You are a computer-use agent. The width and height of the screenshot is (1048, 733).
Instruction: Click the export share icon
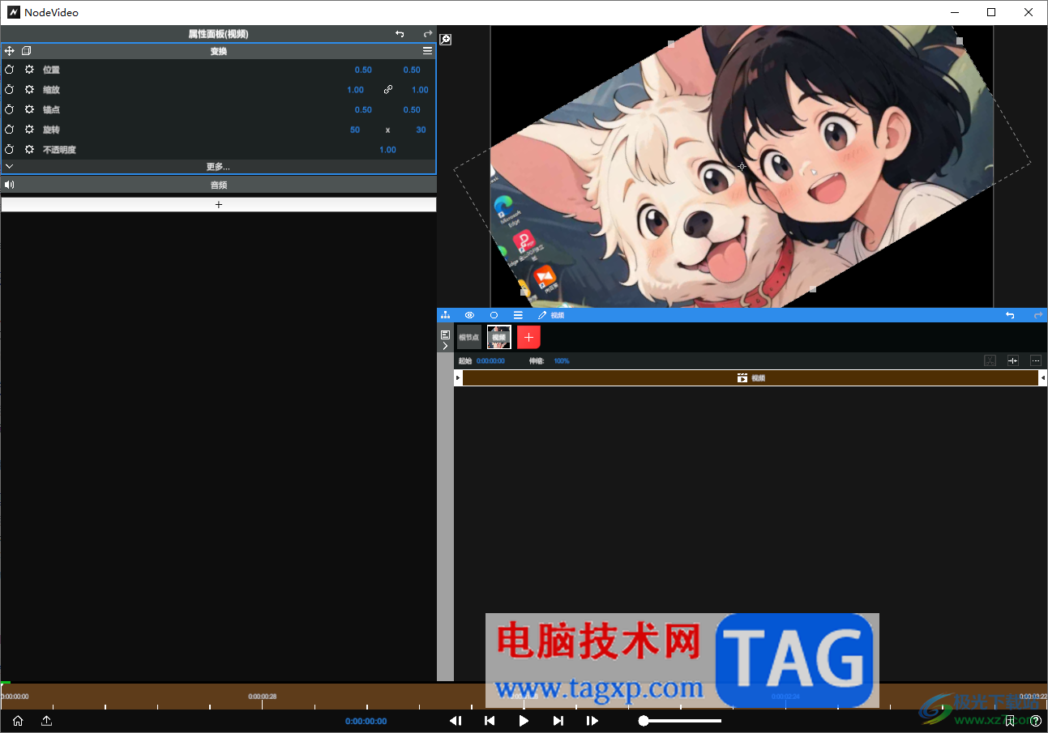coord(47,721)
